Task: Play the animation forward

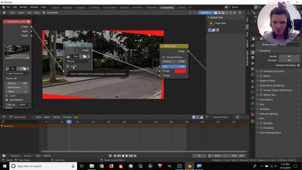Action: 127,156
